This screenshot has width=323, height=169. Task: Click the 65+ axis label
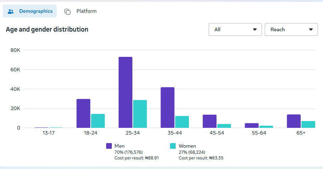point(301,133)
